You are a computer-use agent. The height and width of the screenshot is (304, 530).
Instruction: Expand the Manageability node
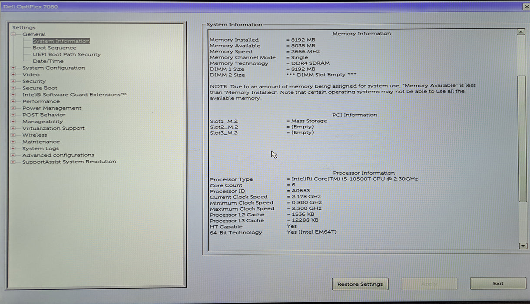13,122
